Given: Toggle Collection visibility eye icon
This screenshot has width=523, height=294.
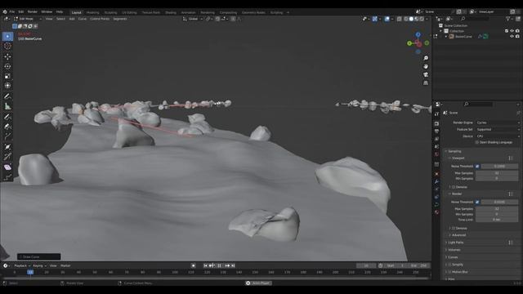Looking at the screenshot, I should [512, 31].
